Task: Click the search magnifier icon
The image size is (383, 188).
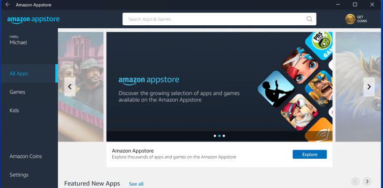Action: [x=309, y=19]
